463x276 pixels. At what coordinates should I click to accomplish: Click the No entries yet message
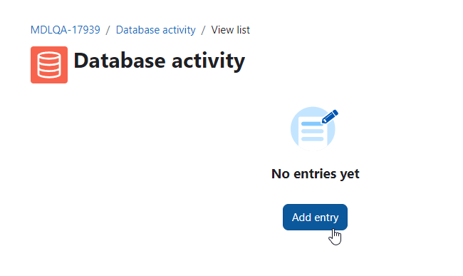[316, 174]
